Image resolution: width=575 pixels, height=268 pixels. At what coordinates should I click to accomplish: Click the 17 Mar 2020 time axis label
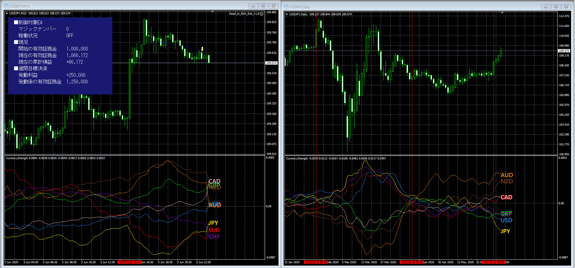[369, 262]
